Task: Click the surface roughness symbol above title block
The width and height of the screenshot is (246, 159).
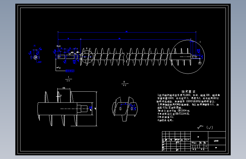Action: (x=200, y=127)
